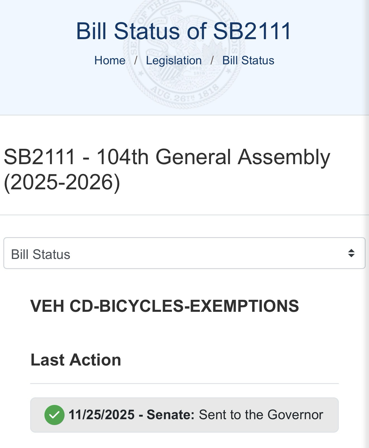
Task: Click the "Senate:" chamber label
Action: 171,415
